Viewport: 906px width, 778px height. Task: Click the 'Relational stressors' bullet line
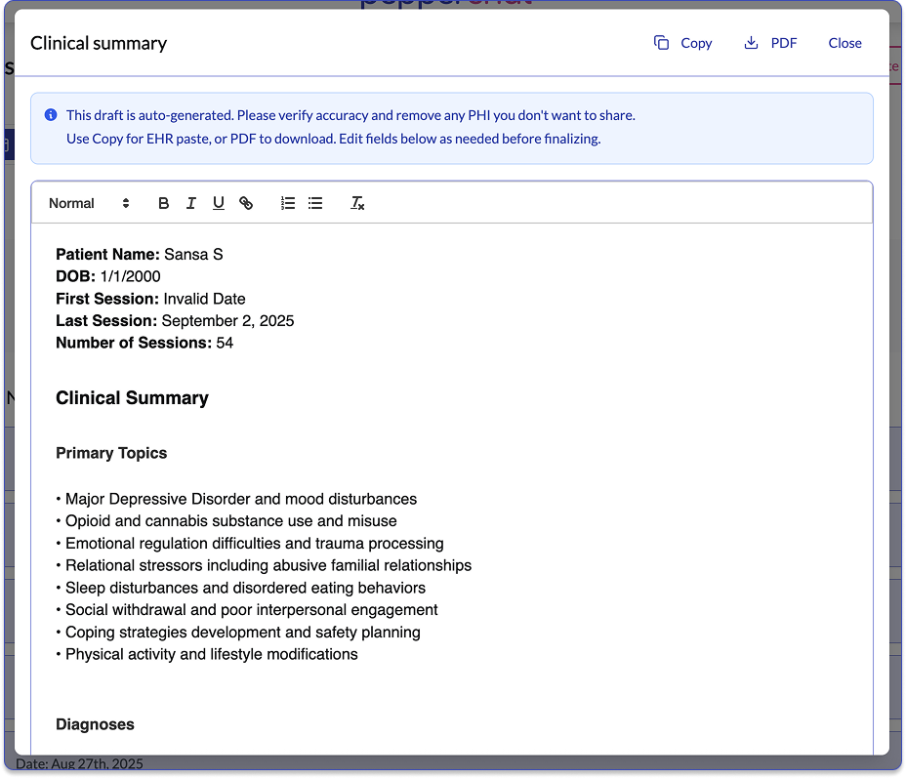click(264, 565)
